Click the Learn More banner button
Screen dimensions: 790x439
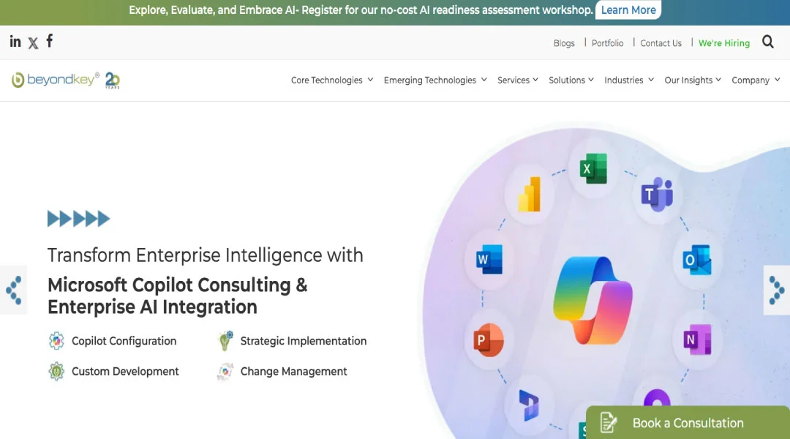click(628, 10)
